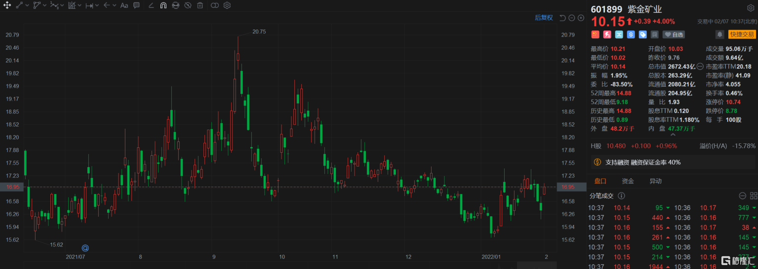
Task: Open the tick trades more options icon
Action: coord(742,196)
